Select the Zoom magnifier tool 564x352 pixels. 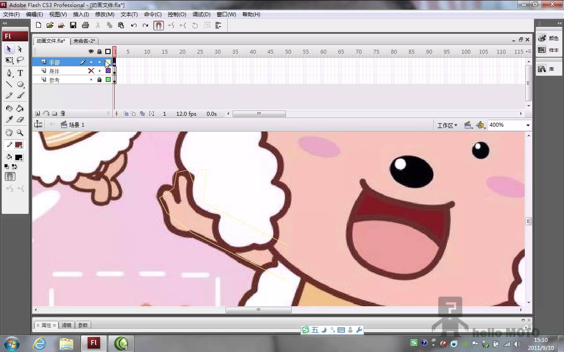click(x=20, y=132)
